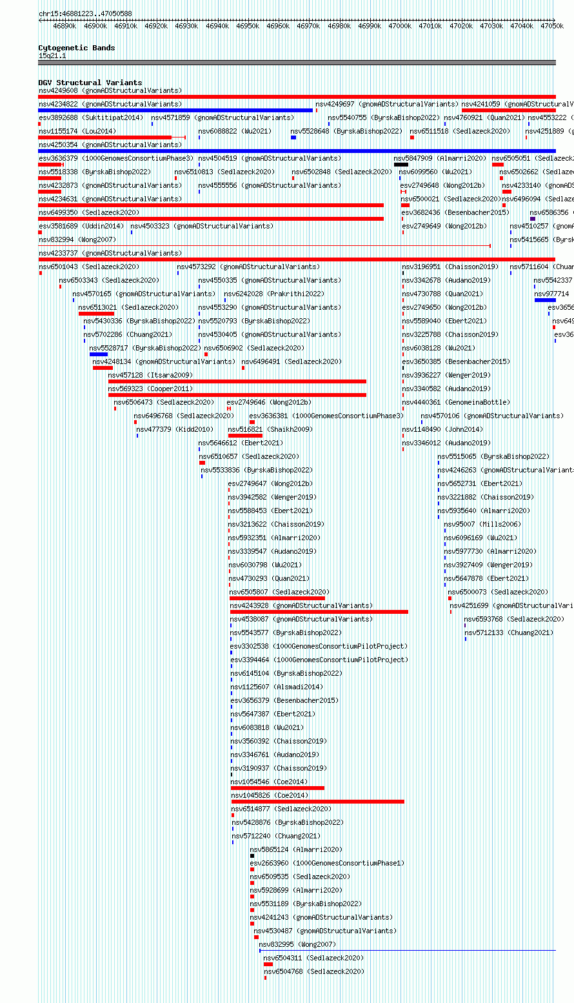This screenshot has width=574, height=1003.
Task: Click red bar under nsv6513021 label
Action: [96, 313]
